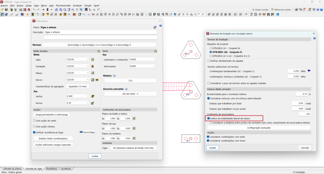Click the 3D box icon in second toolbar

pyautogui.click(x=43, y=15)
